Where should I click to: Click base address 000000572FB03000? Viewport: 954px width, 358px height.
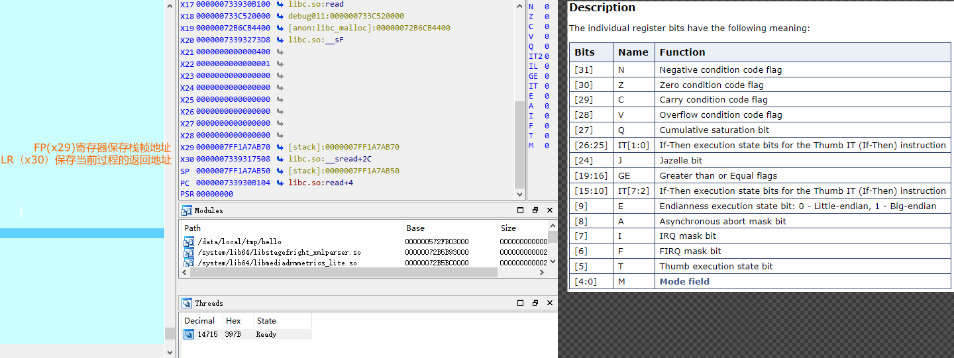pos(437,242)
